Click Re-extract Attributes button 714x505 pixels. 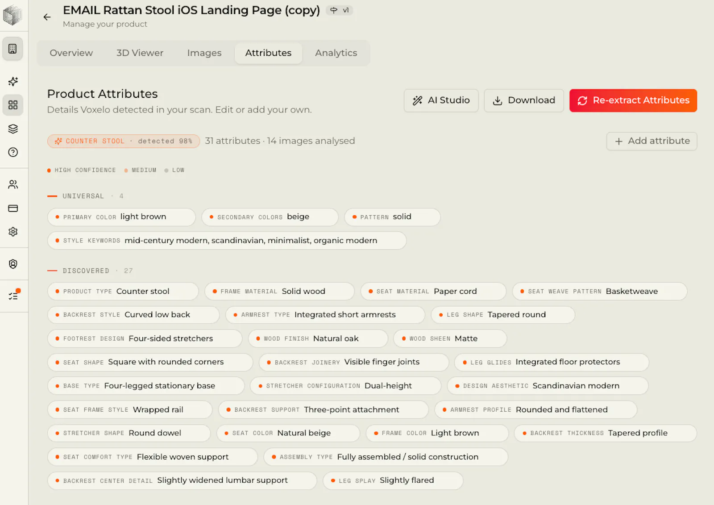(633, 100)
